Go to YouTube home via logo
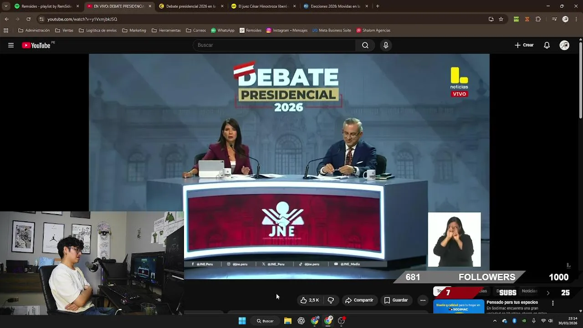Image resolution: width=583 pixels, height=328 pixels. point(36,45)
